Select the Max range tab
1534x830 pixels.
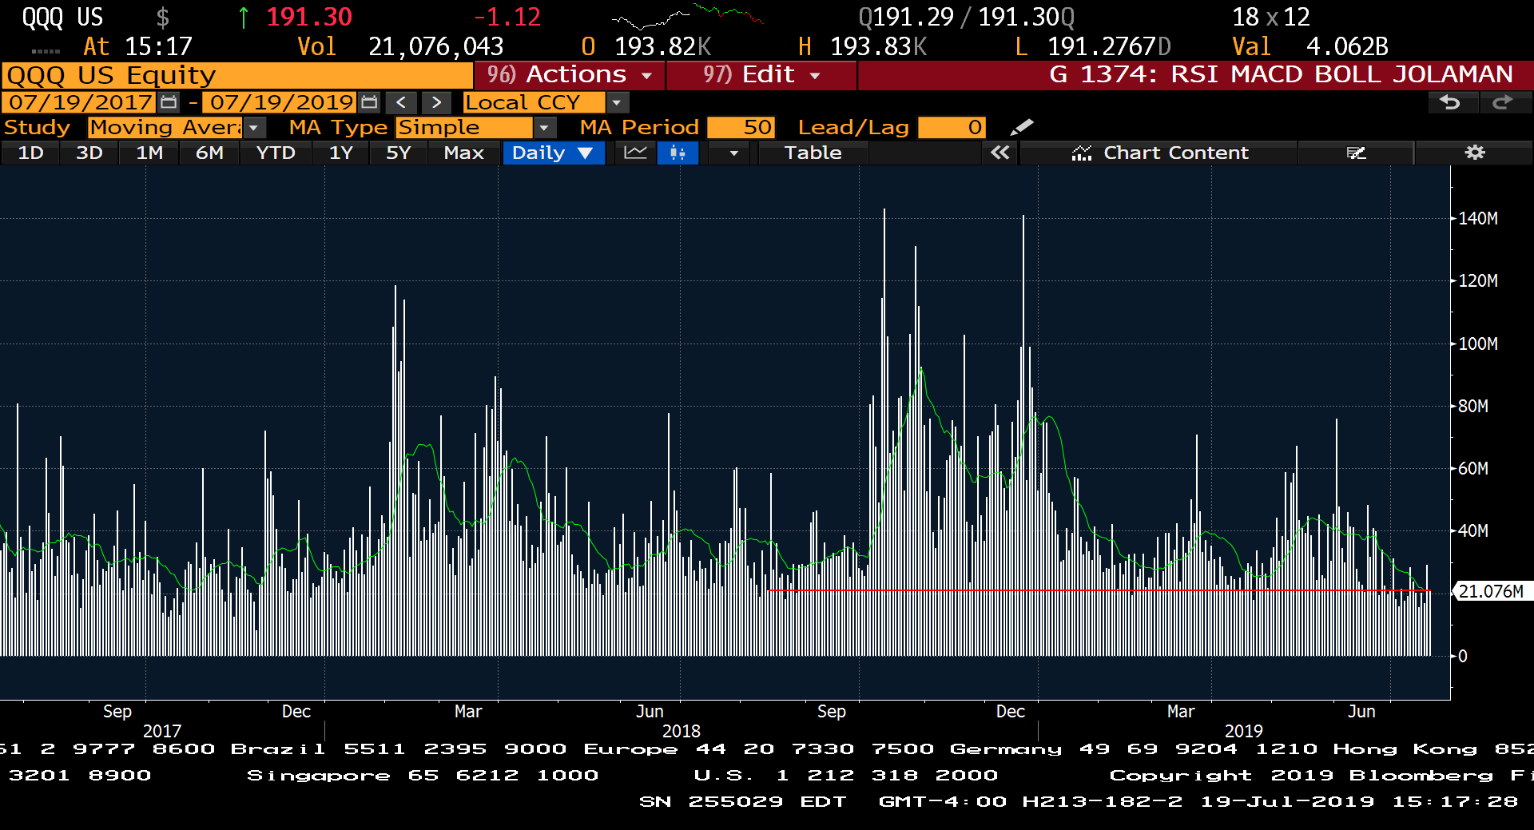(x=463, y=153)
